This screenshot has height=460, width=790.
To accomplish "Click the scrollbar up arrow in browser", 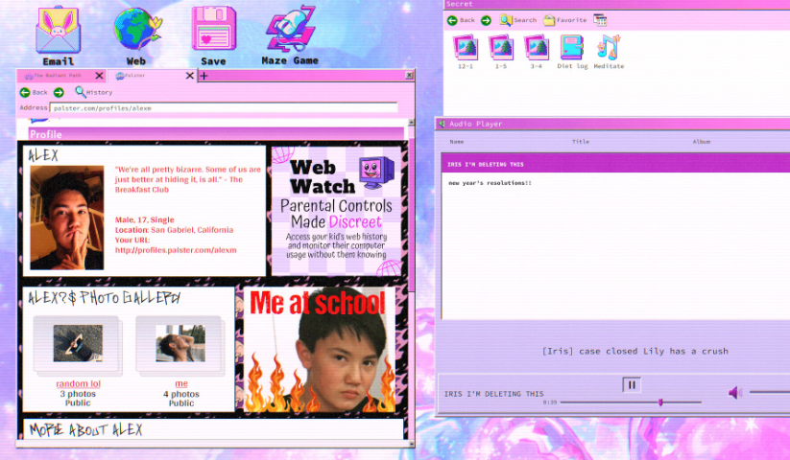I will click(411, 122).
